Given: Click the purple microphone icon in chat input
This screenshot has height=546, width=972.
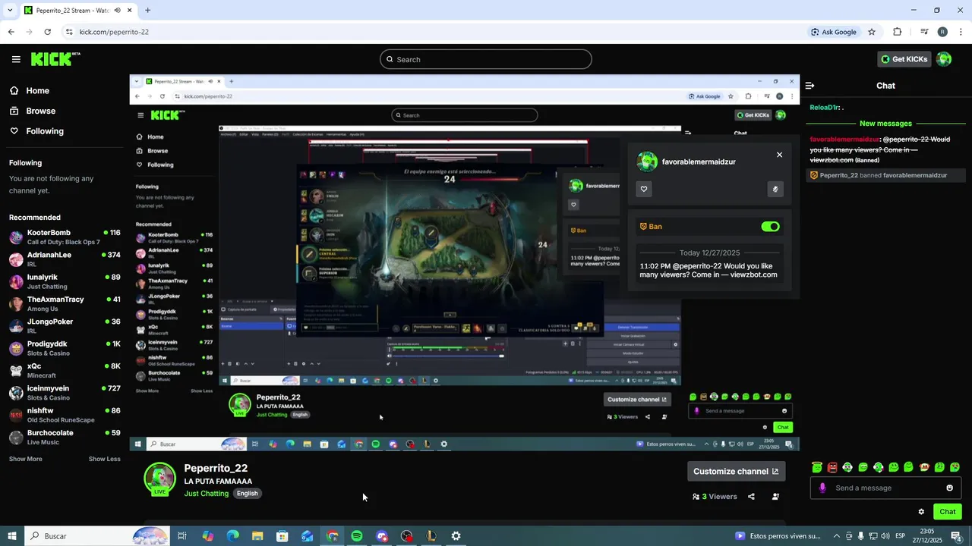Looking at the screenshot, I should 822,488.
